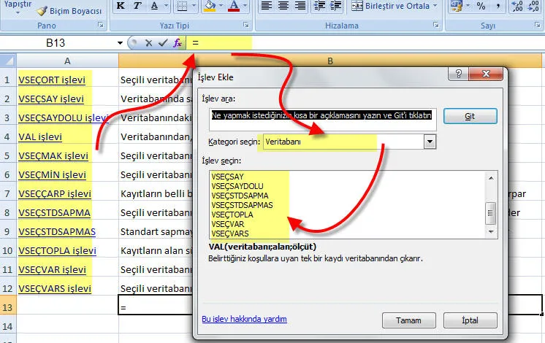Click the İptal button

470,320
